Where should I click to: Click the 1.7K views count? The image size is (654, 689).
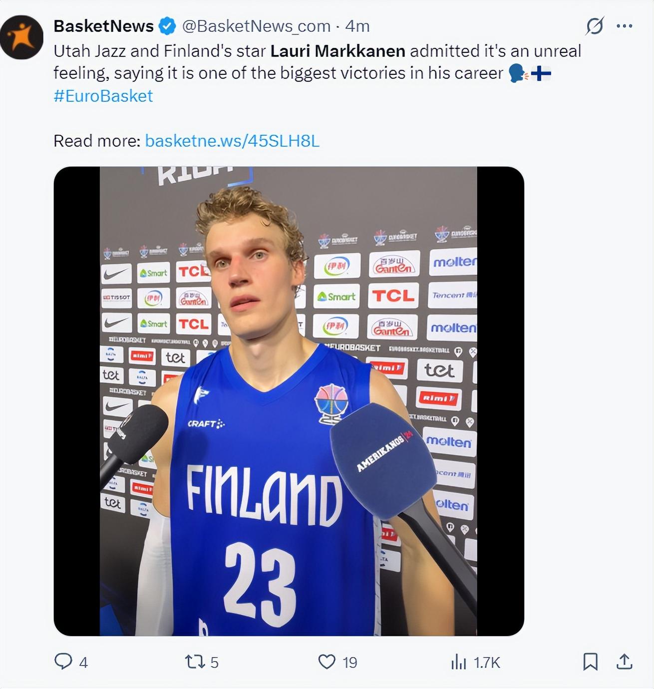click(x=487, y=663)
